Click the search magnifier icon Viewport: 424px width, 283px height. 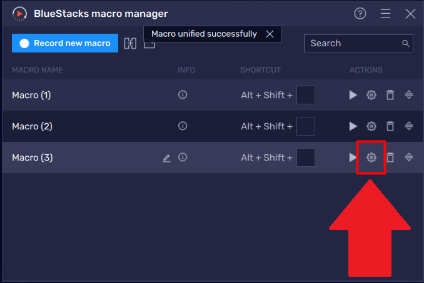[x=405, y=43]
